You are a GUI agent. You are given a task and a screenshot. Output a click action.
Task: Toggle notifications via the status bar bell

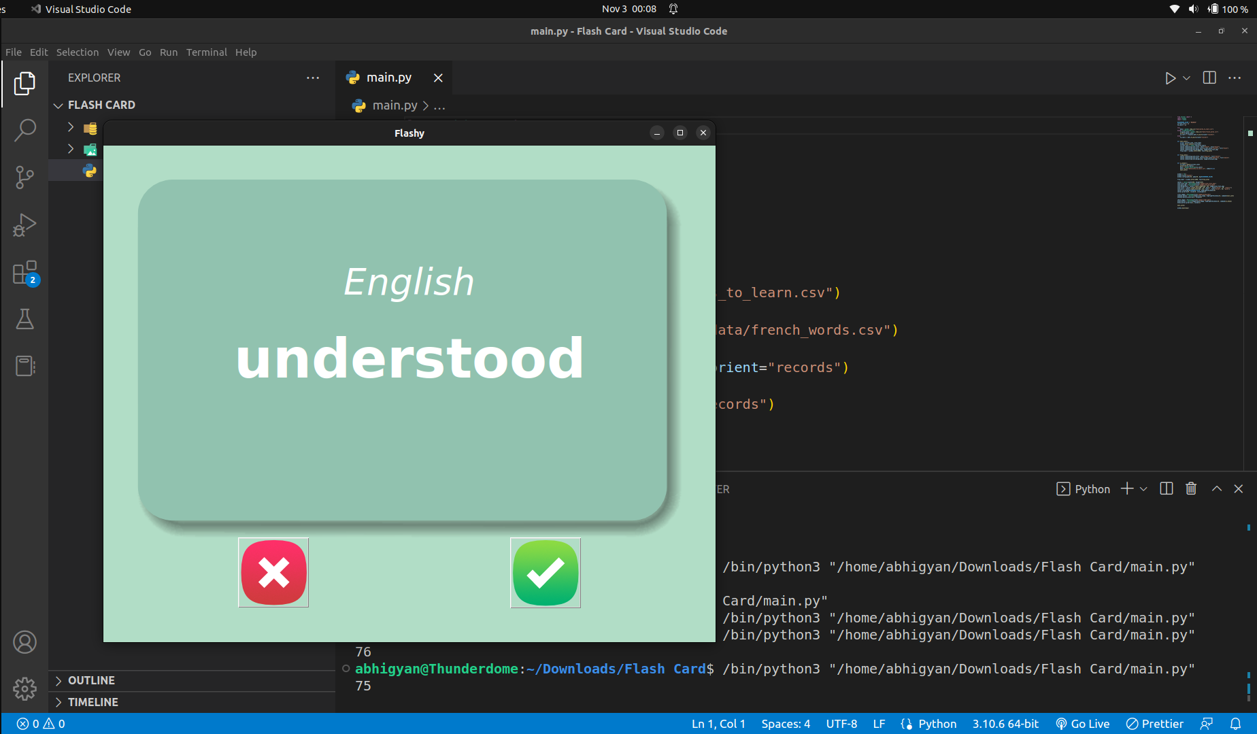[1237, 724]
